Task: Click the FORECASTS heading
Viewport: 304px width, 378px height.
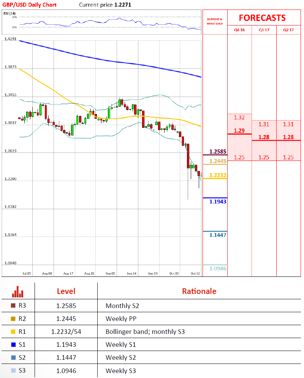Action: pyautogui.click(x=262, y=18)
